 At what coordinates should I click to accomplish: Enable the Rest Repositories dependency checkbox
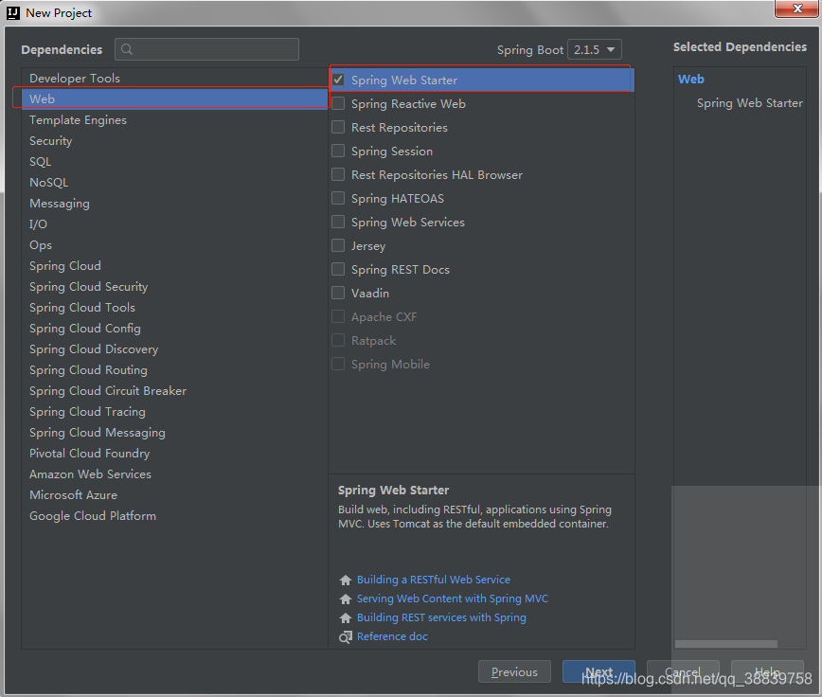(x=338, y=127)
